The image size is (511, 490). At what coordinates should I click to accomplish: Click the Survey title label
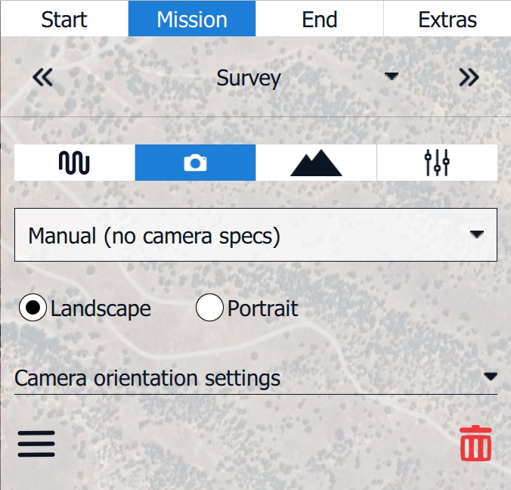[x=249, y=78]
